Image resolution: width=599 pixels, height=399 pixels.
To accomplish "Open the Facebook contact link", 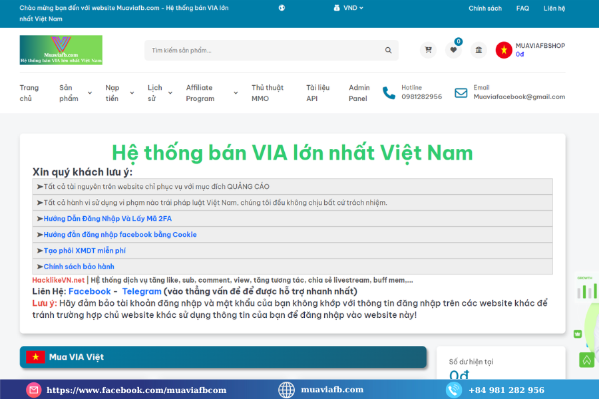I will [89, 291].
